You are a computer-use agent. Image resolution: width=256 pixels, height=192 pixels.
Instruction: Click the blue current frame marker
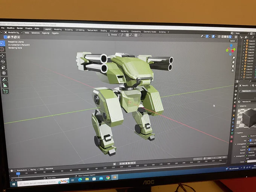tap(18, 174)
